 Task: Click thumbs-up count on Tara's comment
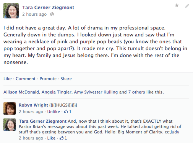click(x=63, y=138)
